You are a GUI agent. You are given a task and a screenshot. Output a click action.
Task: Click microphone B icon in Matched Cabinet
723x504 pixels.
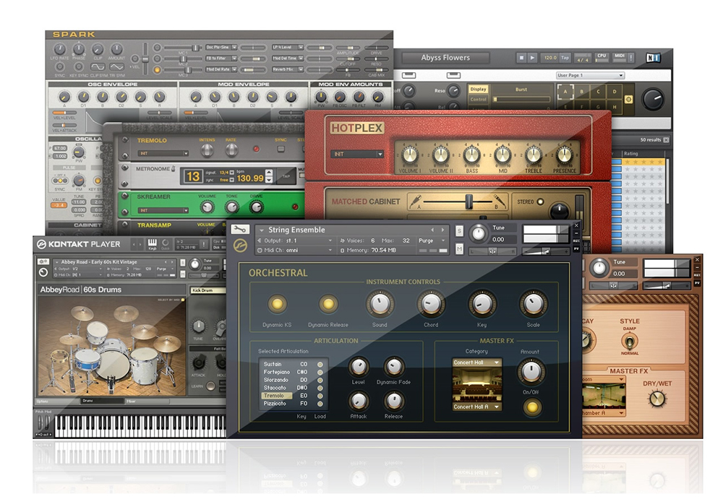pyautogui.click(x=499, y=201)
